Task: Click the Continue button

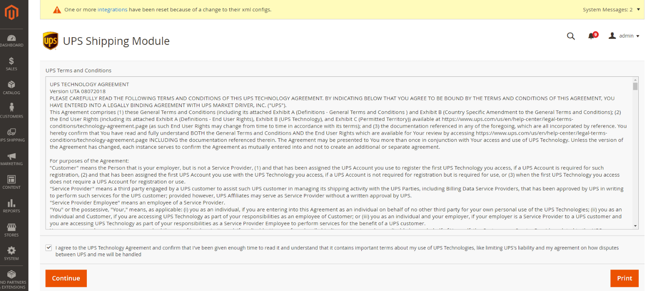Action: (x=66, y=278)
